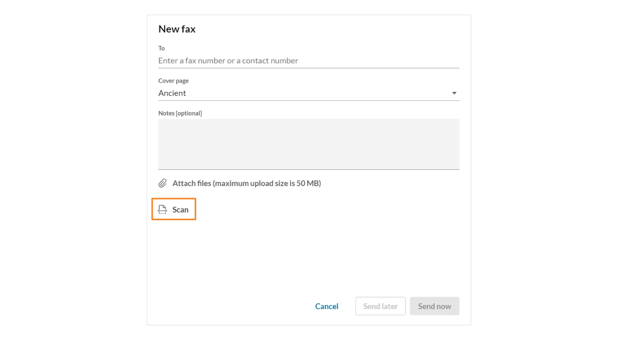Focus the Notes text area
This screenshot has height=340, width=618.
tap(309, 144)
